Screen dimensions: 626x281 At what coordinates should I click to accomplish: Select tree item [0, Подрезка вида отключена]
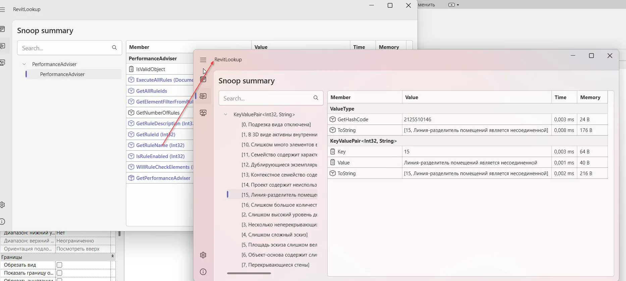click(276, 125)
